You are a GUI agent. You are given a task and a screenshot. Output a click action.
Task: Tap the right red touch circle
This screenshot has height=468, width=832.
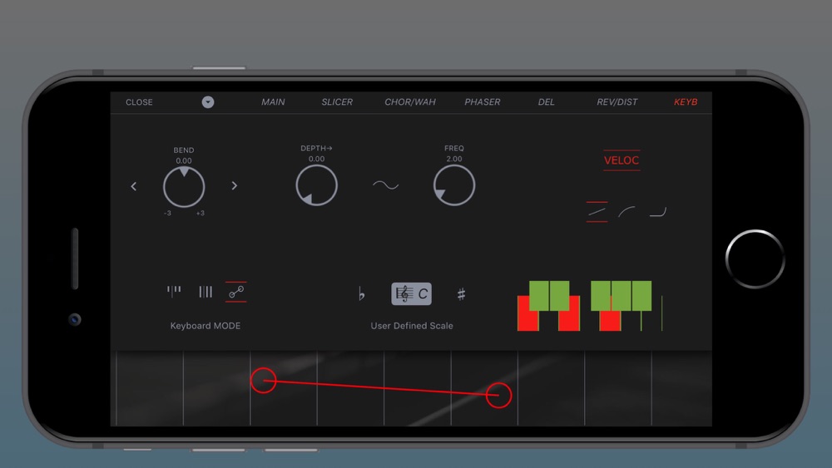tap(498, 395)
